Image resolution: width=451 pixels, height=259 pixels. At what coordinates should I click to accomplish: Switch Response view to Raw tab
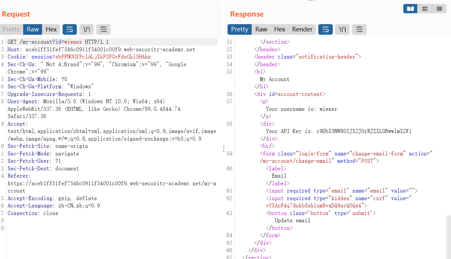pos(261,29)
